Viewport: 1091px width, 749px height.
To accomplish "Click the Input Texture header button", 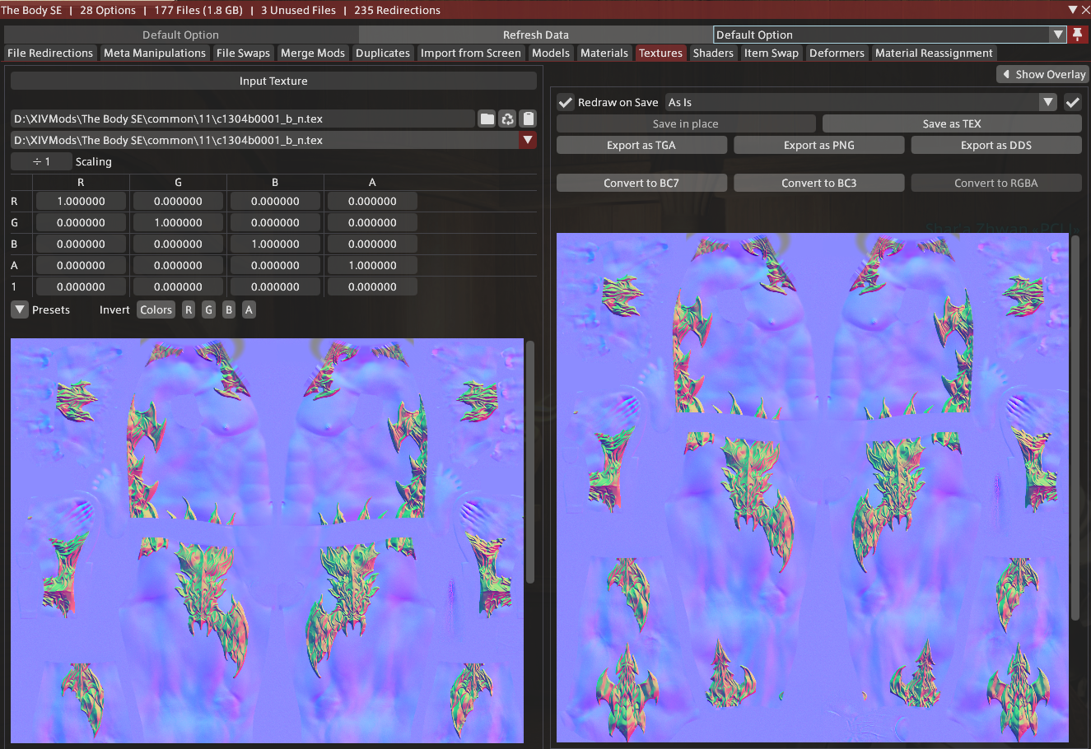I will click(273, 81).
